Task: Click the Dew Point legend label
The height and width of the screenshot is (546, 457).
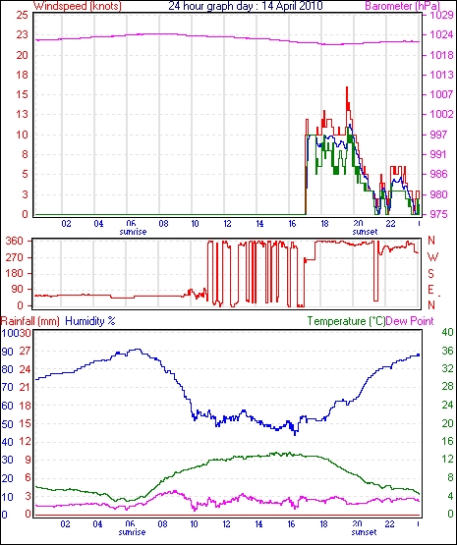Action: tap(410, 321)
